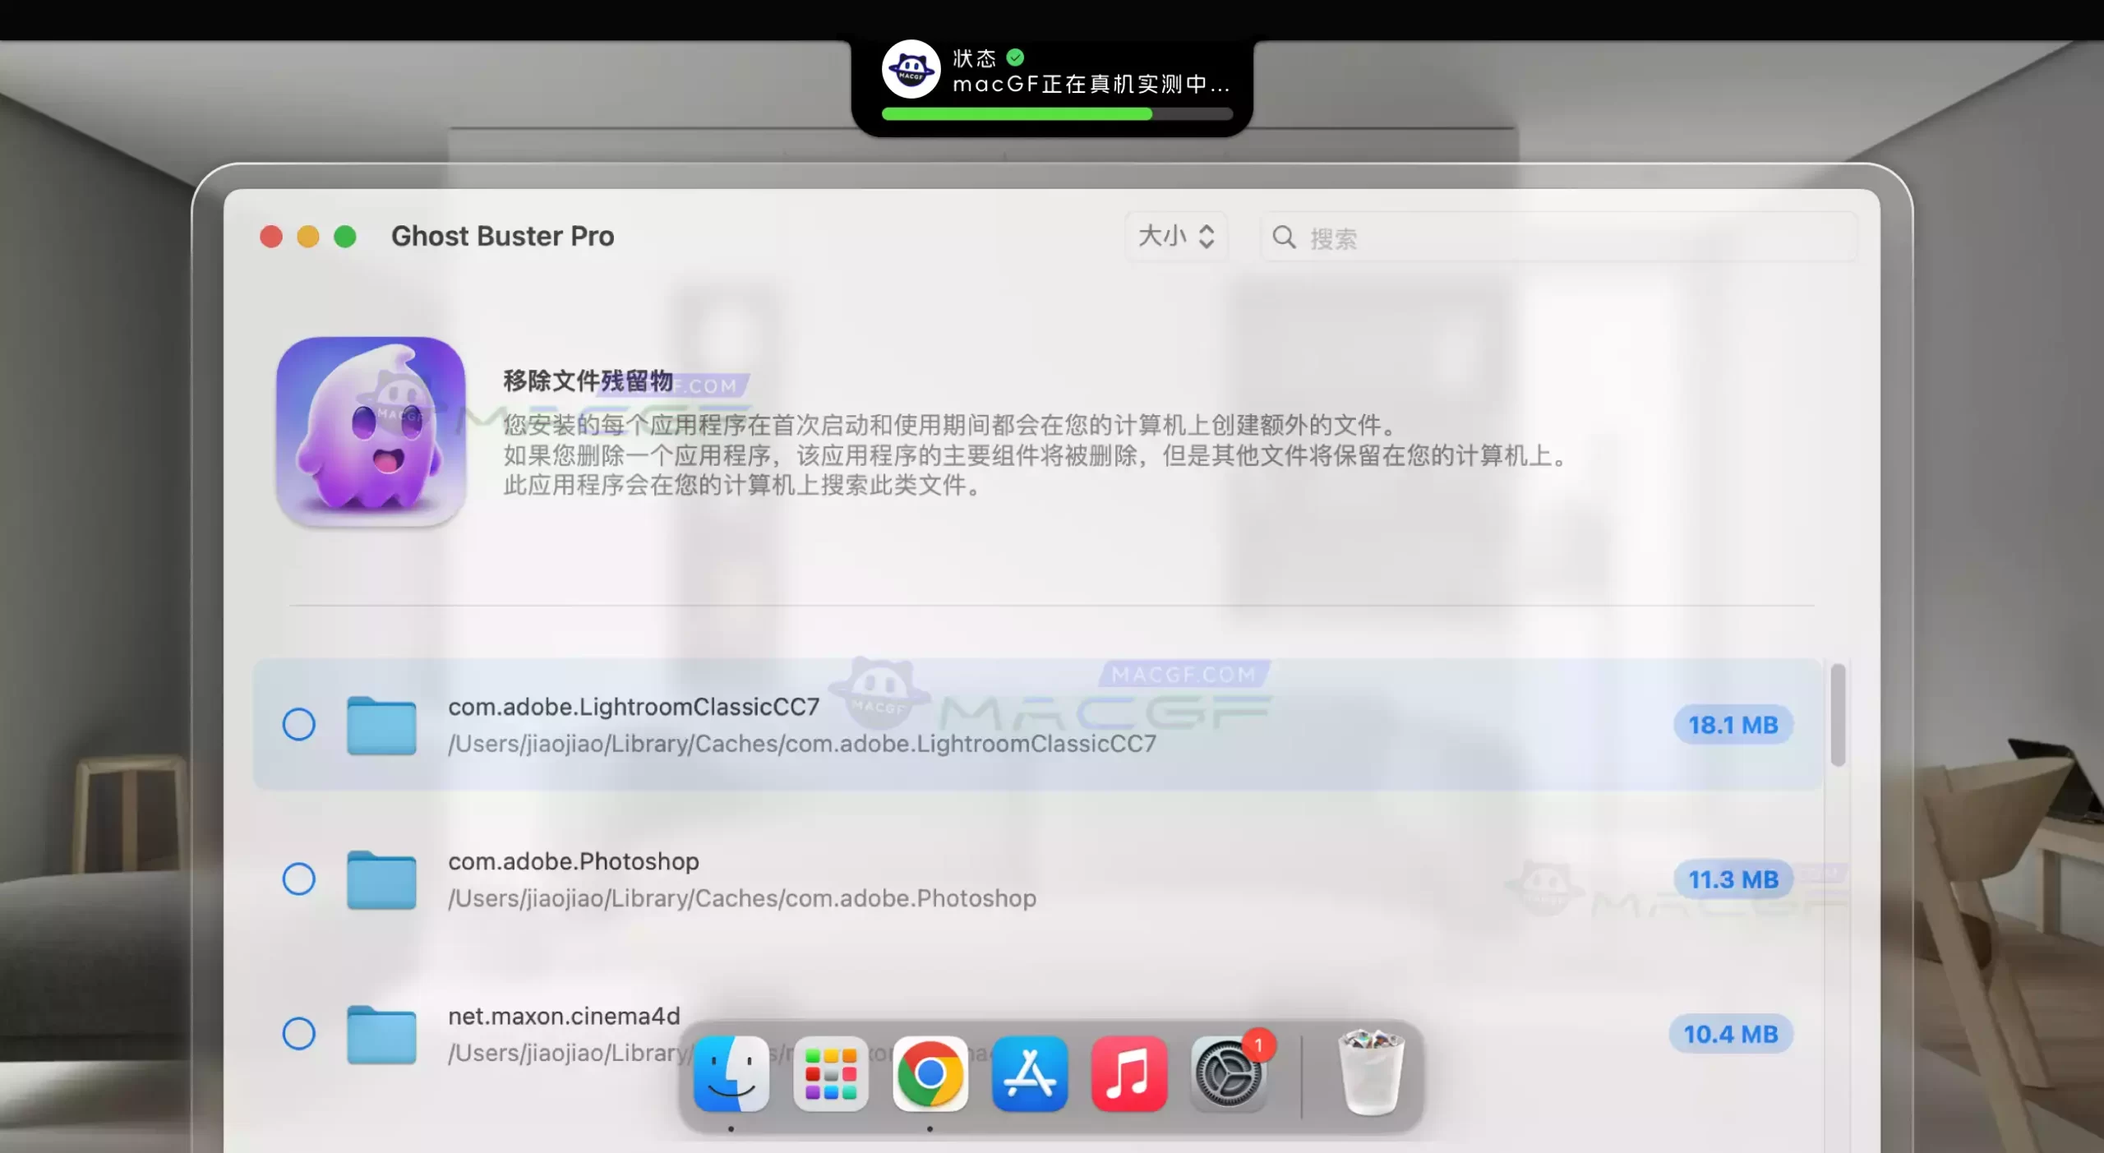
Task: Open the folder icon beside com.adobe.LightroomClassicCC7
Action: [383, 723]
